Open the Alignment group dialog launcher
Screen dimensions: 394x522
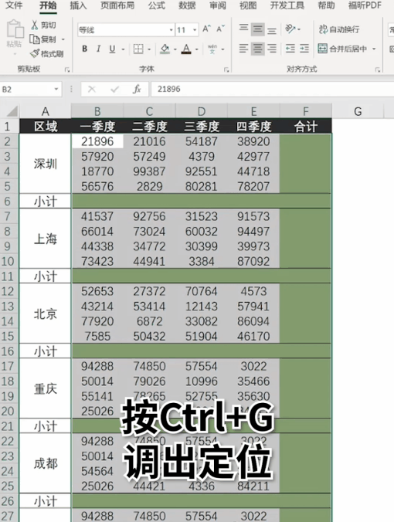[x=377, y=69]
